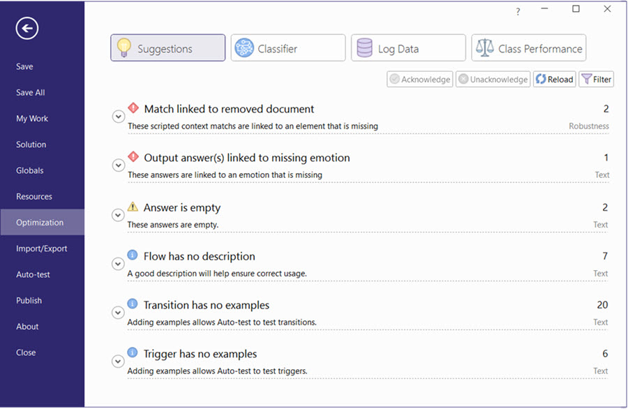This screenshot has height=409, width=628.
Task: Click the red error icon beside 'Match linked to removed document'
Action: coord(133,108)
